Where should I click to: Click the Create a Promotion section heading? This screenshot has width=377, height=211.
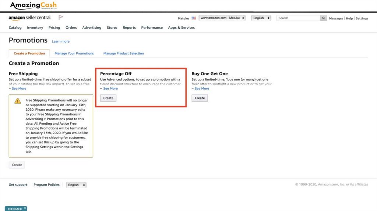click(x=34, y=63)
